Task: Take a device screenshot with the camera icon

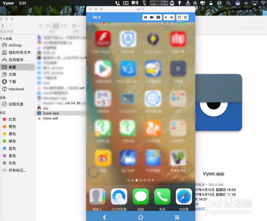Action: coord(158,17)
